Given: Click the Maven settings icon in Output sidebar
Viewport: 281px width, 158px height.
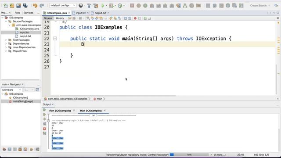Looking at the screenshot, I should pos(44,133).
